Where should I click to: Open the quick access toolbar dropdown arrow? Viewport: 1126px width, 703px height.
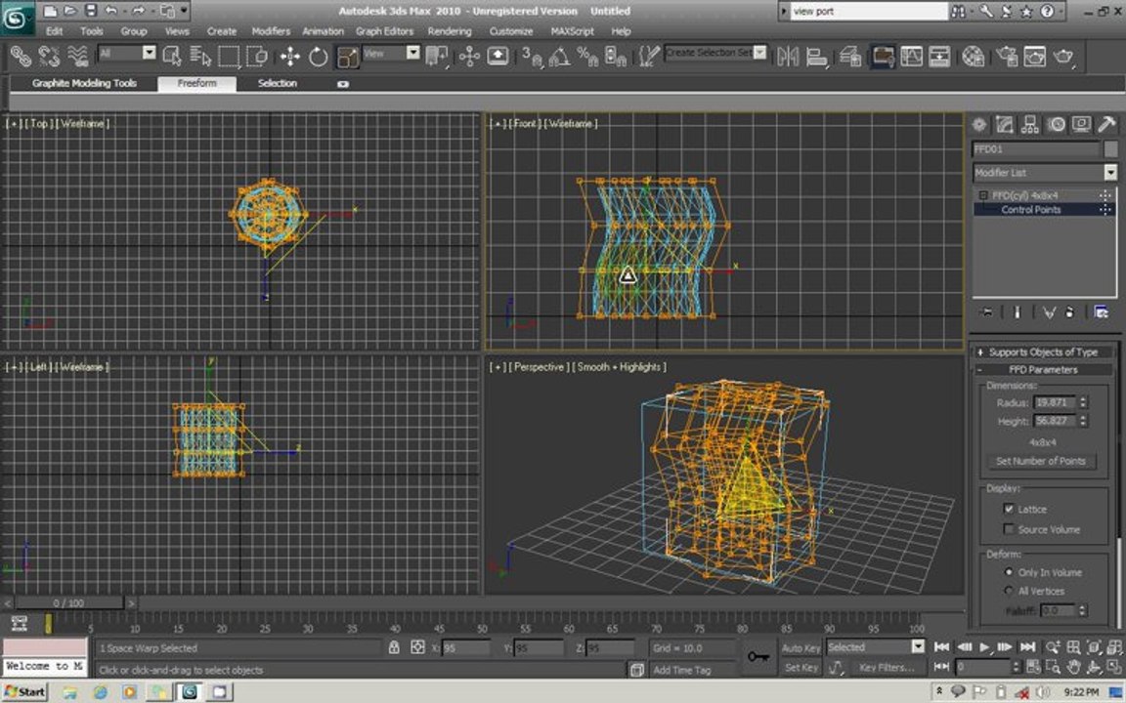tap(185, 11)
